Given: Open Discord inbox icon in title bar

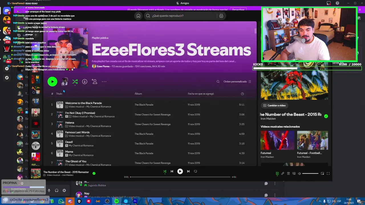Looking at the screenshot, I should 329,3.
